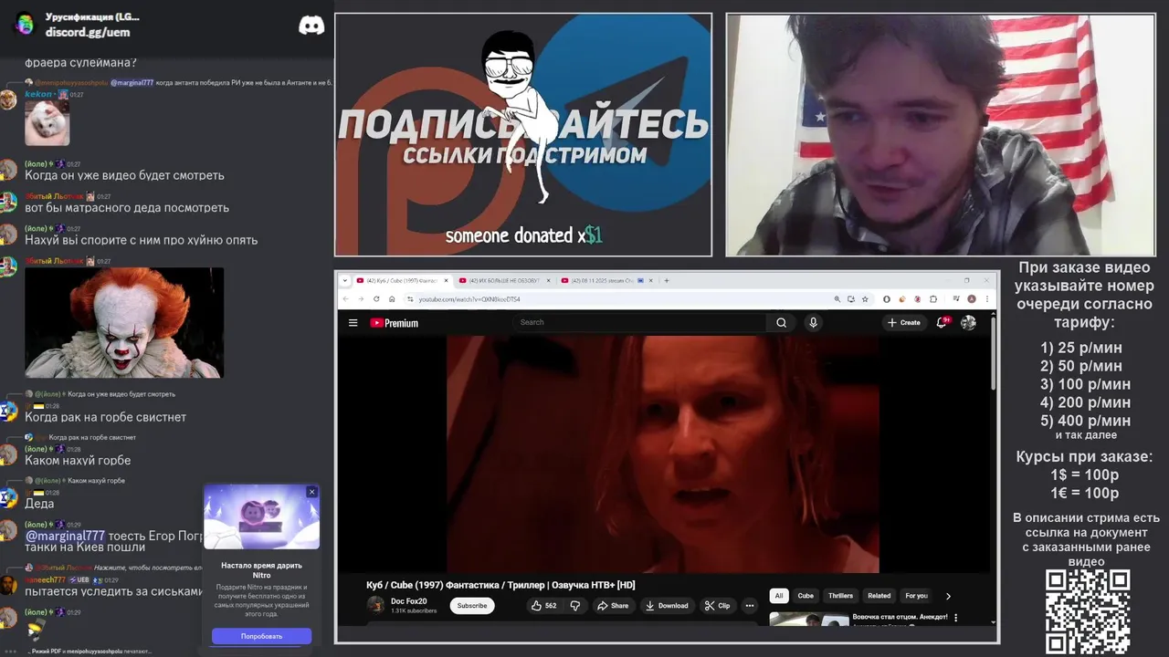This screenshot has height=657, width=1169.
Task: Select the Thrillers filter chip
Action: click(841, 596)
